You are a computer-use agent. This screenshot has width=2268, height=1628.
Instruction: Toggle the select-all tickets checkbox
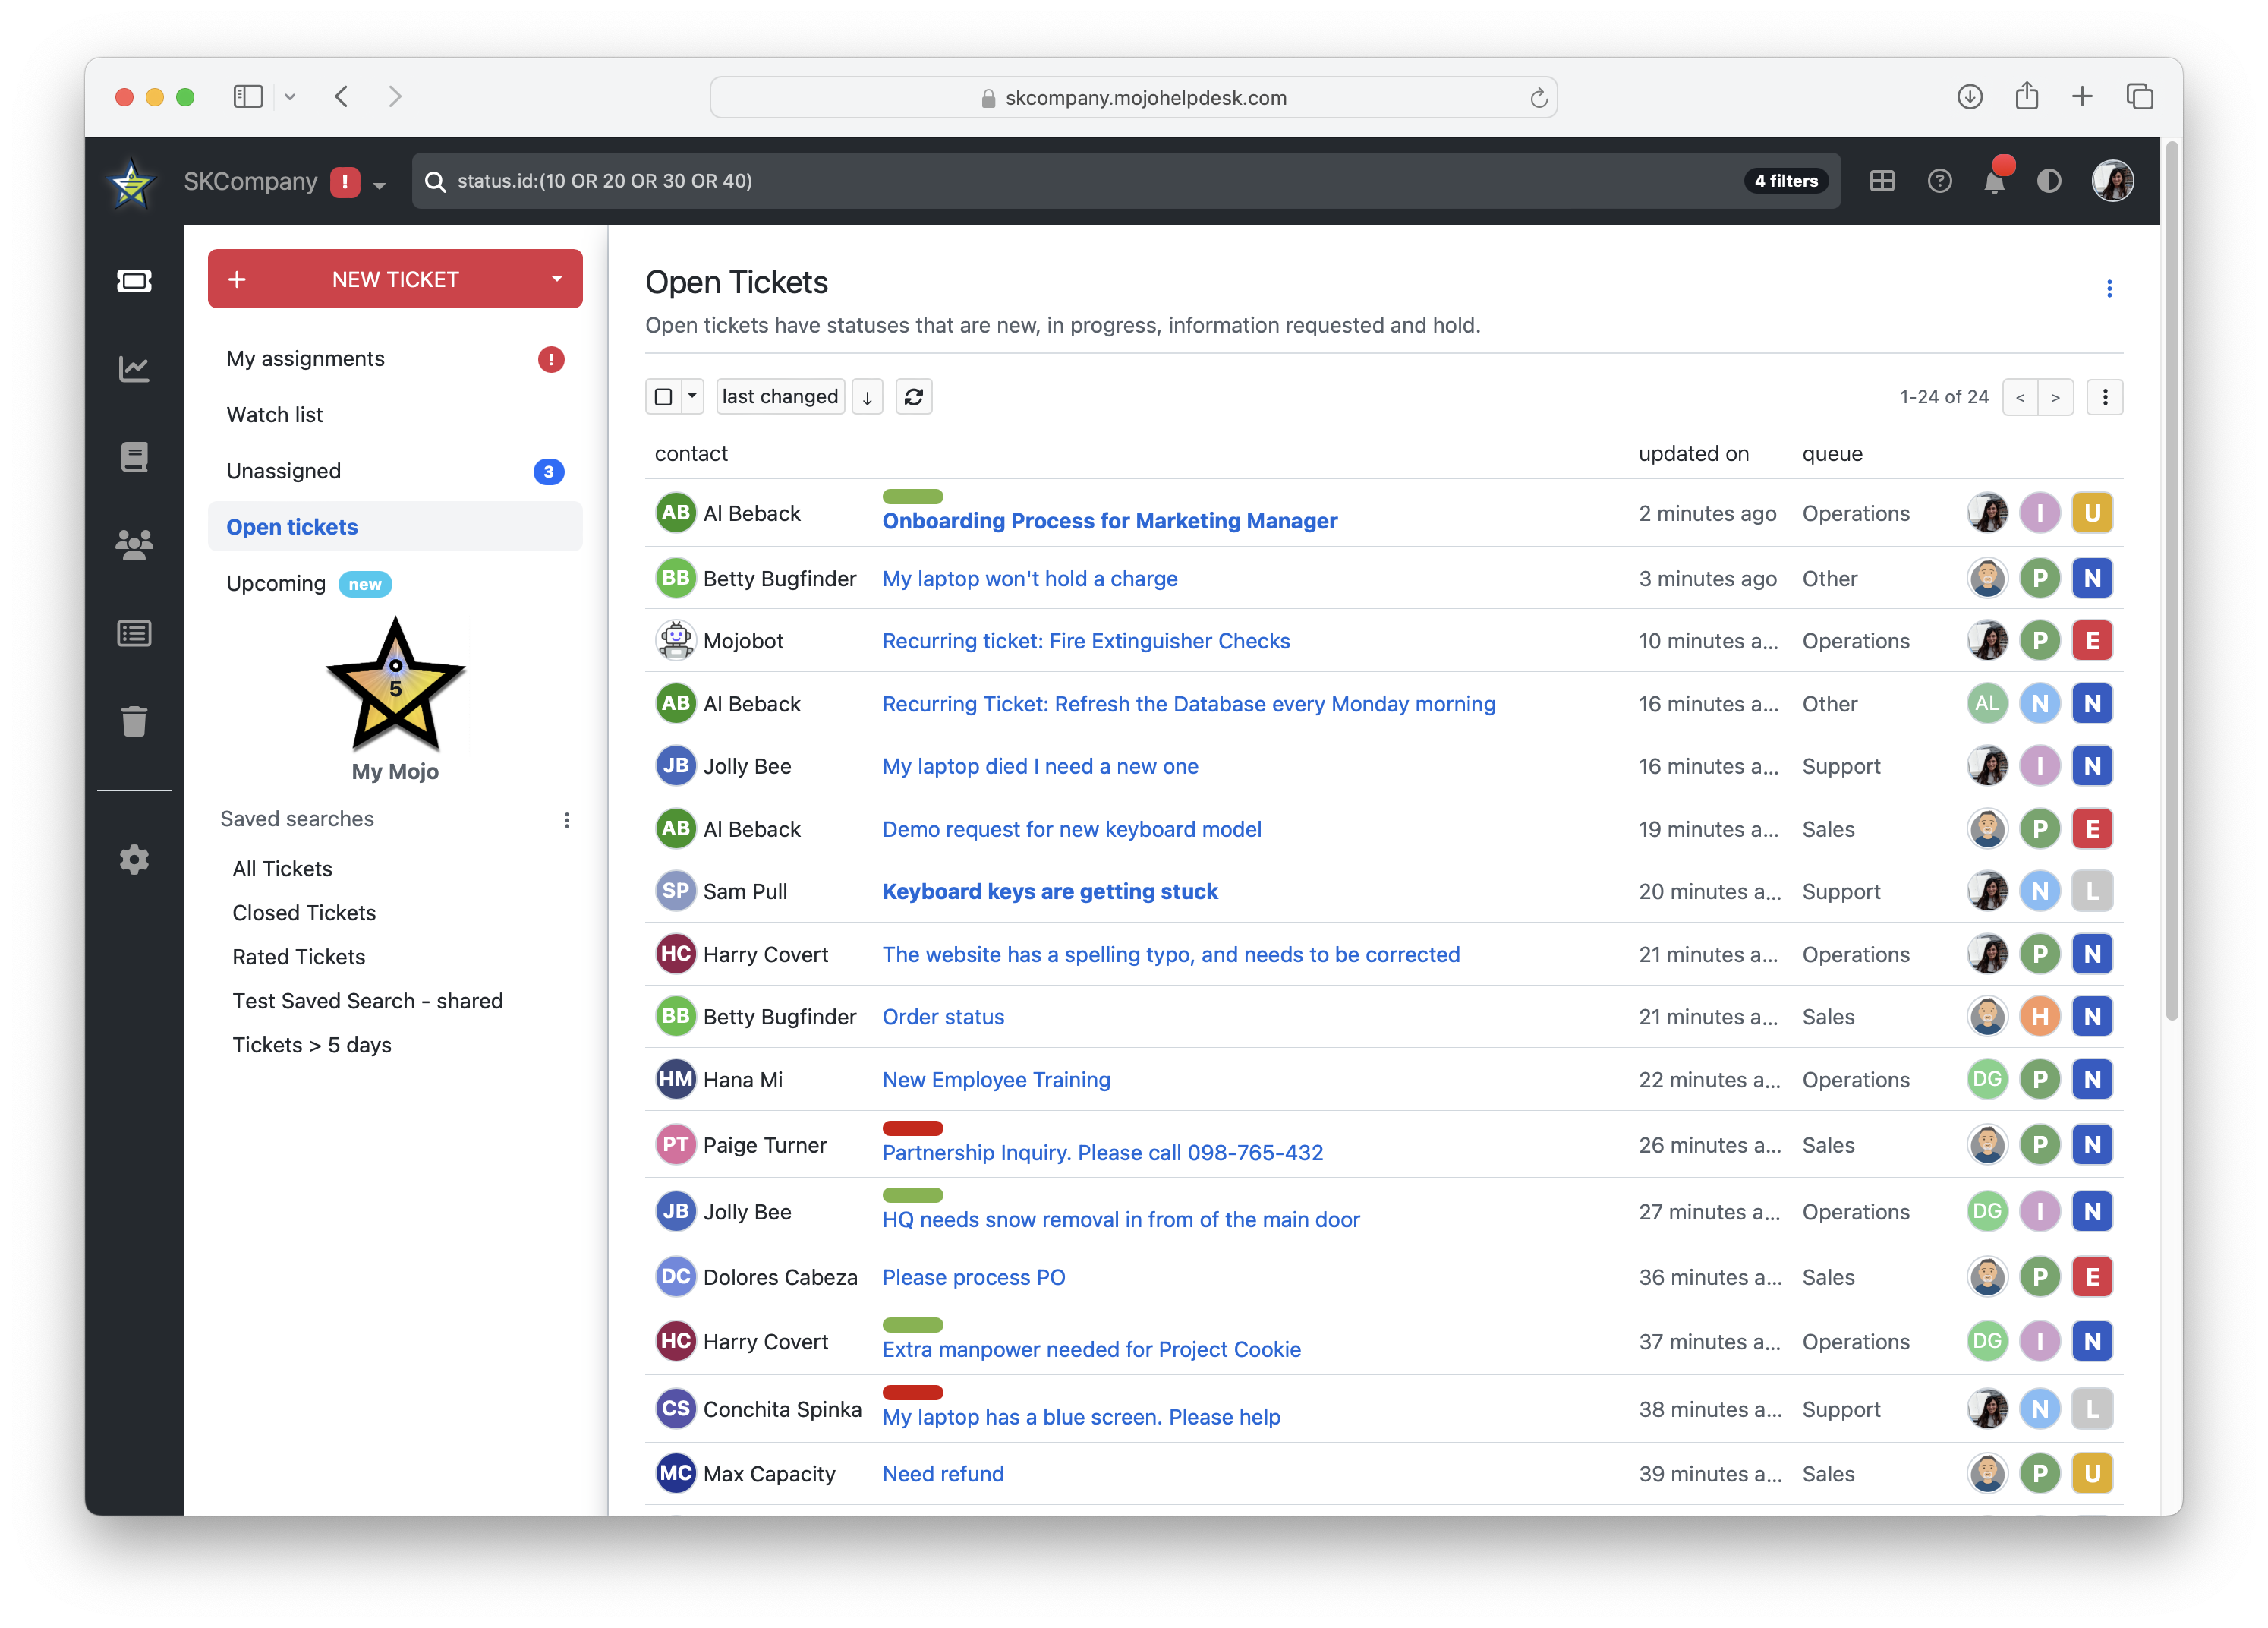tap(663, 397)
